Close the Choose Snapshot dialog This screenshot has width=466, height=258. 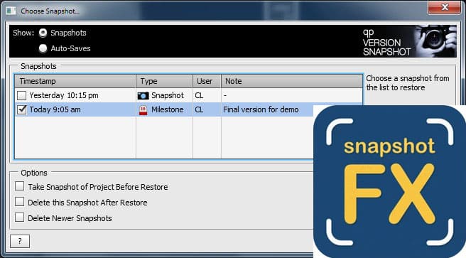444,7
